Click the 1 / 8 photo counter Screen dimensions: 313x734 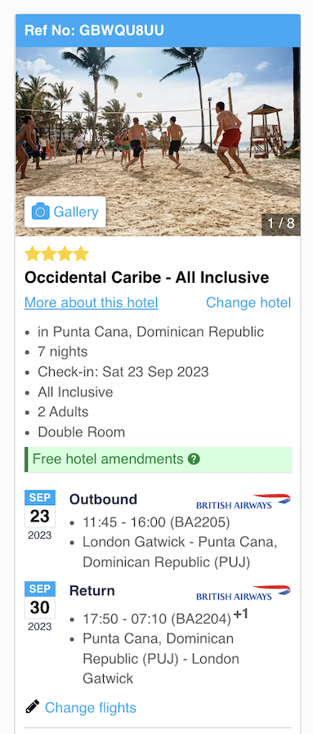281,223
